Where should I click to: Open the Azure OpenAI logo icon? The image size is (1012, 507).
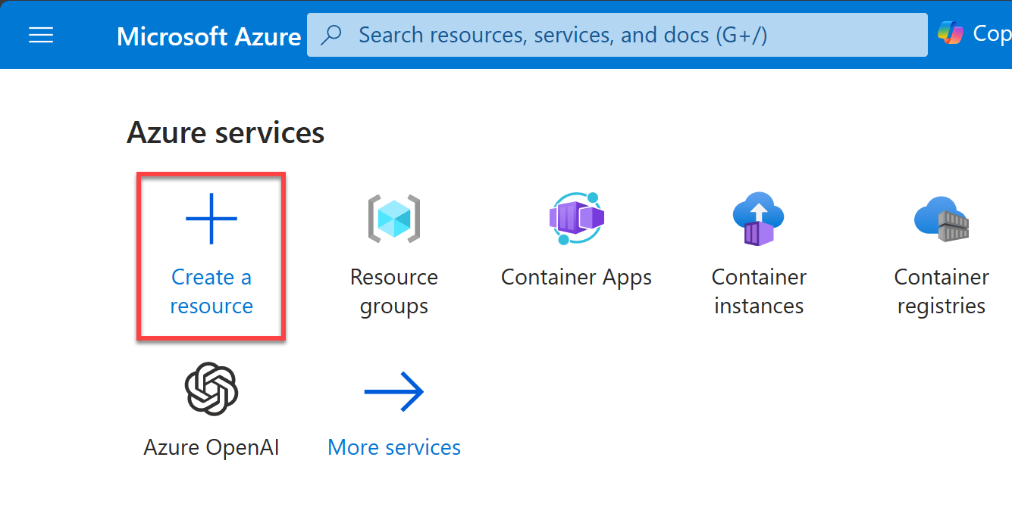pos(211,389)
